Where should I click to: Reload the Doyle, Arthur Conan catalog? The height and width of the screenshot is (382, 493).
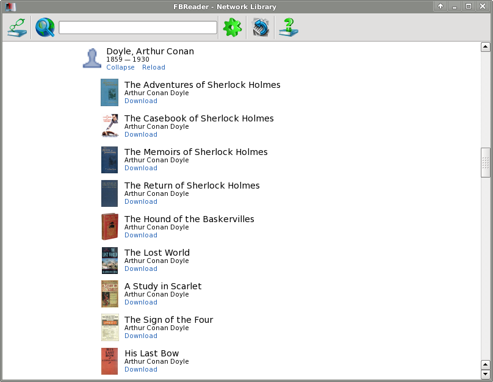(153, 67)
